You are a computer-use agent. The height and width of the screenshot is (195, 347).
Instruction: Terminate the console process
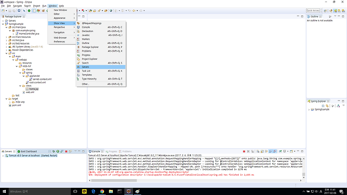click(x=244, y=152)
